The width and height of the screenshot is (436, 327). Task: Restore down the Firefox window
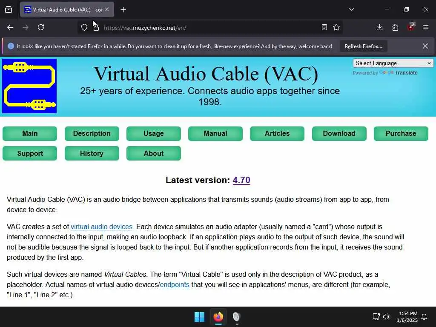pyautogui.click(x=406, y=9)
